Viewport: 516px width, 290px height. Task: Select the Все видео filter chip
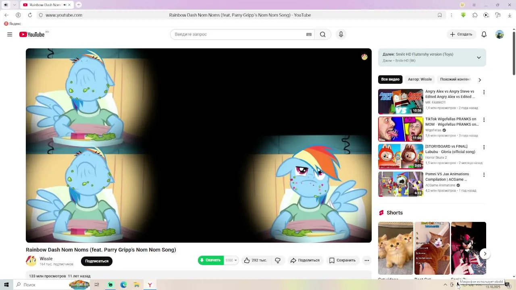pyautogui.click(x=390, y=79)
